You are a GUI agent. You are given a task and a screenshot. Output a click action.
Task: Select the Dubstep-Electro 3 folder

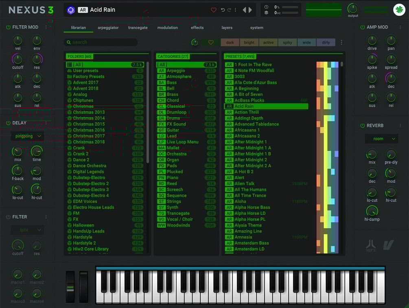click(105, 190)
